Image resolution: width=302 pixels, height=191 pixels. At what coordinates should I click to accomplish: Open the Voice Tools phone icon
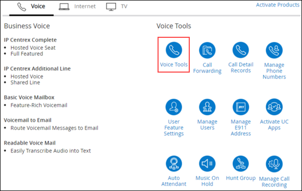tap(174, 50)
